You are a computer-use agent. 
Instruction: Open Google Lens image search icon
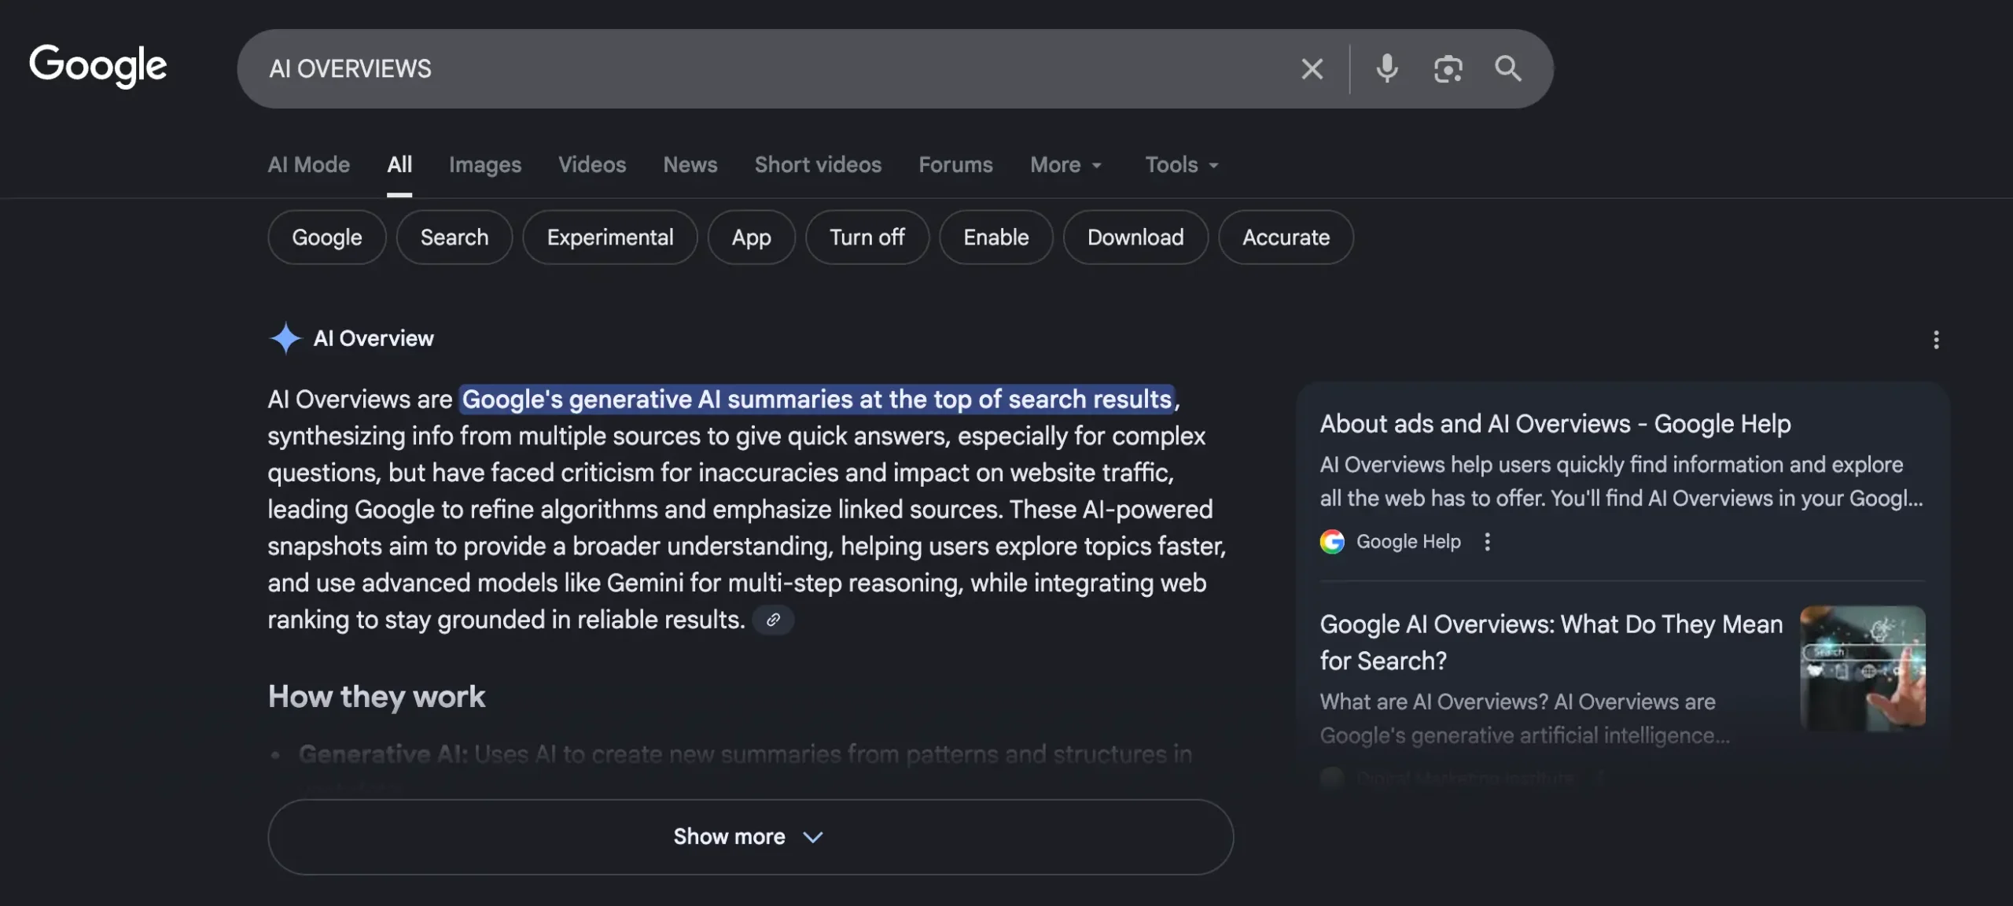[1448, 68]
